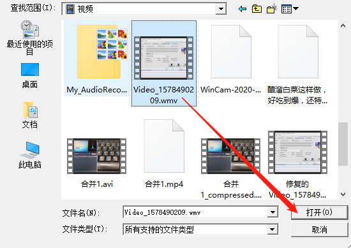
Task: Expand the 文件名 dropdown arrow
Action: click(273, 212)
